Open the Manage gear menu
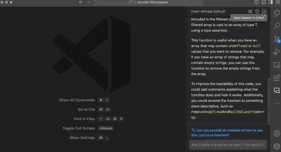This screenshot has height=152, width=281. [277, 146]
